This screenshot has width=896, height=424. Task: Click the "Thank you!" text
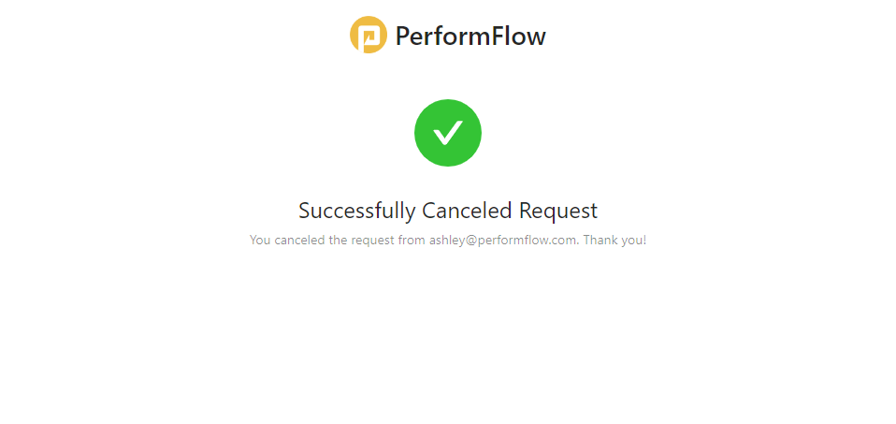[614, 240]
